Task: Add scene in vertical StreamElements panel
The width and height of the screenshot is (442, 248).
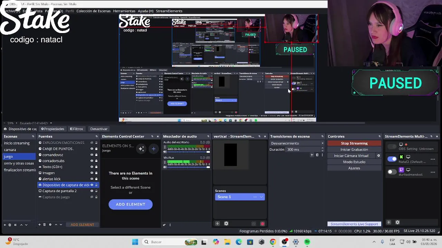Action: (217, 224)
